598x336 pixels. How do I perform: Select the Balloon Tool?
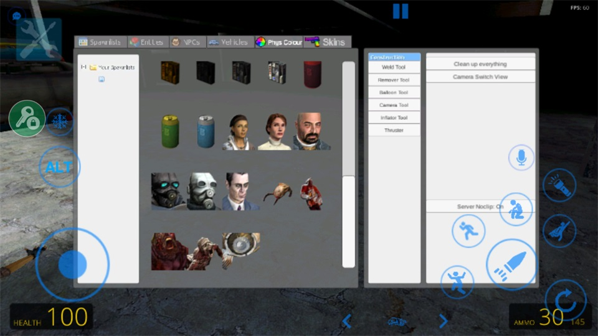(x=394, y=93)
